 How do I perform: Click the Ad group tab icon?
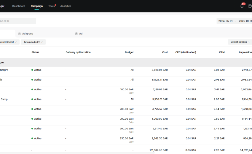point(20,34)
